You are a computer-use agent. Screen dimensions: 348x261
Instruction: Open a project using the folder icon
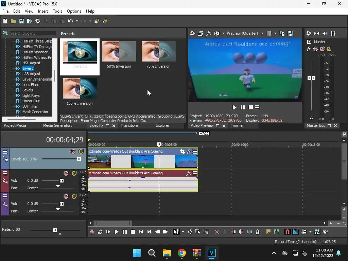(13, 21)
